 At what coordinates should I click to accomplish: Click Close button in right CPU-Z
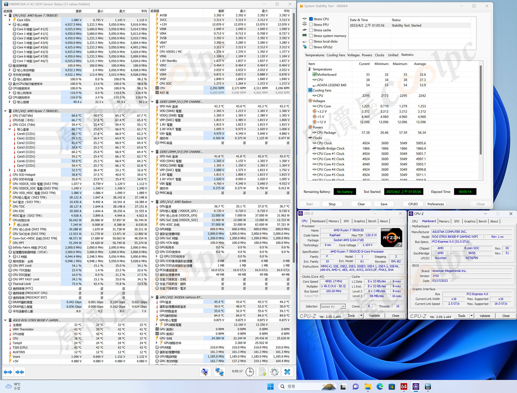pos(506,316)
